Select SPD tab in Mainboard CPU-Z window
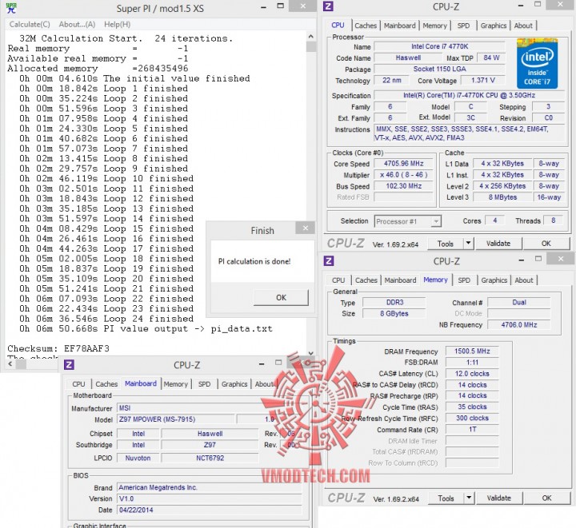576x528 pixels. click(204, 384)
